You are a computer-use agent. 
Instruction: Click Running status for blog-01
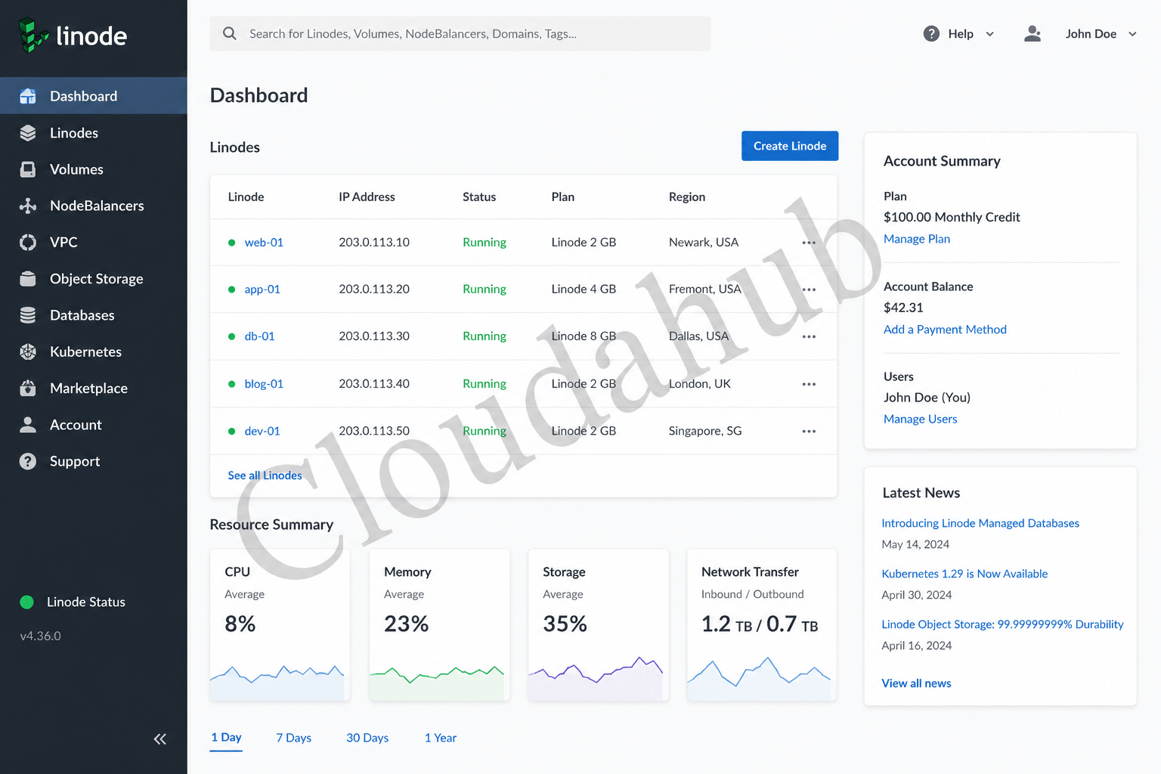pyautogui.click(x=485, y=384)
